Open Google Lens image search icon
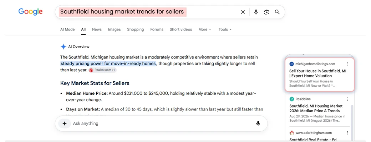 tap(267, 12)
